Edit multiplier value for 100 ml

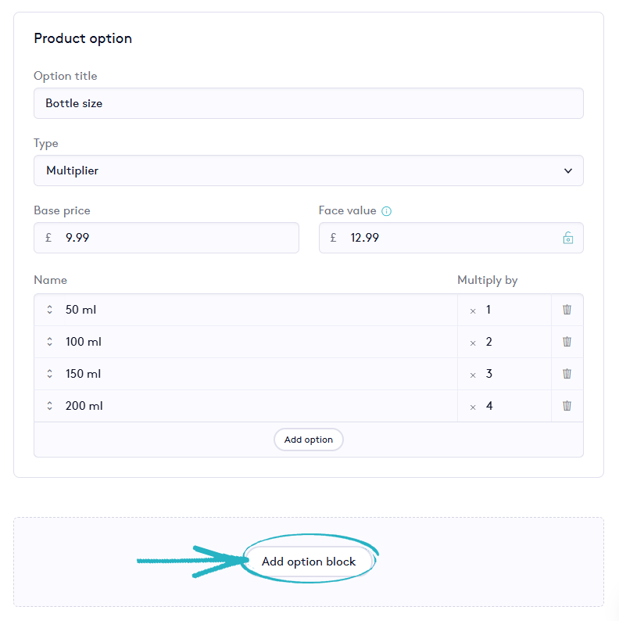pyautogui.click(x=512, y=342)
